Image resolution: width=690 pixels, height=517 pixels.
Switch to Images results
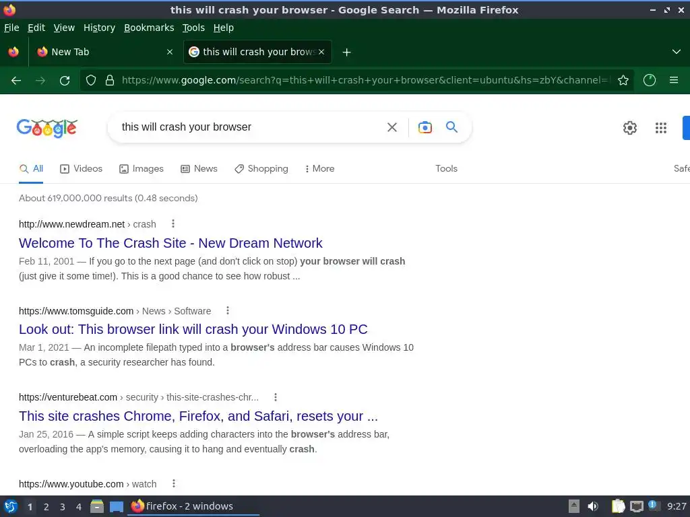[142, 169]
